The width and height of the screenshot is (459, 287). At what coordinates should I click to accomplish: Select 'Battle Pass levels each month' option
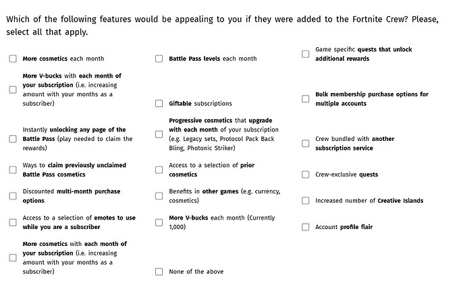click(159, 59)
